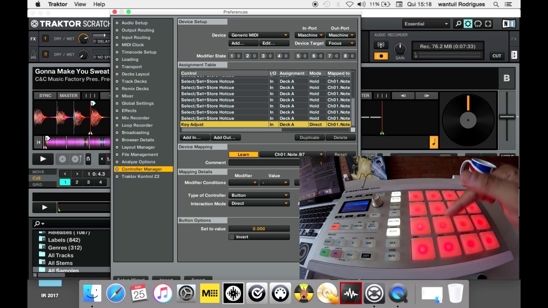Open the Device dropdown showing Generic MIDI
The height and width of the screenshot is (308, 548).
[x=259, y=35]
